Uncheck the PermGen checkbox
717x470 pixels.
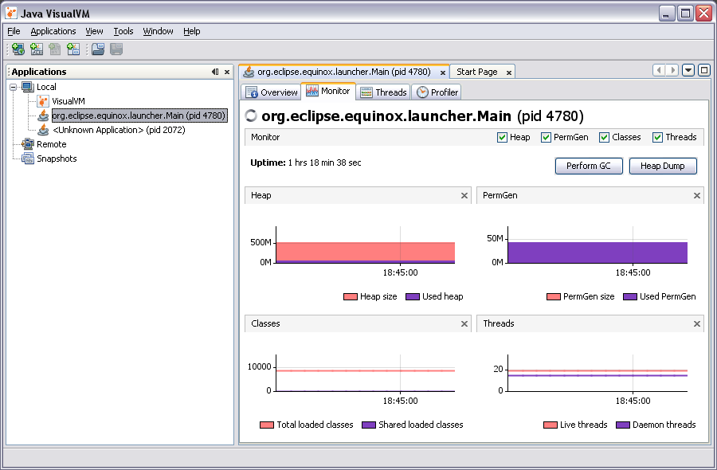[x=546, y=137]
